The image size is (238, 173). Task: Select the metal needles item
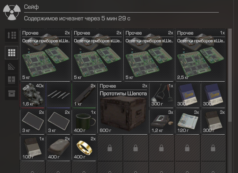pos(59,95)
